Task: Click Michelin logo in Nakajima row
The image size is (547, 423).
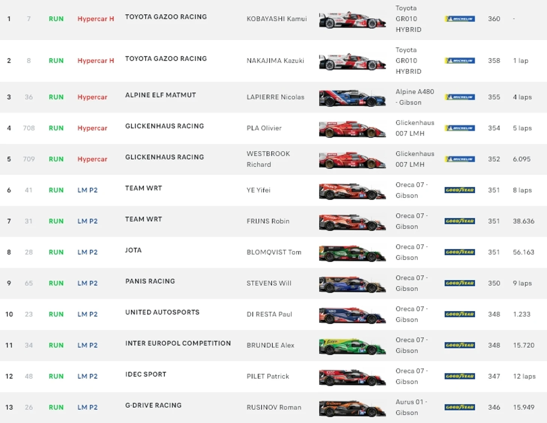Action: (460, 61)
